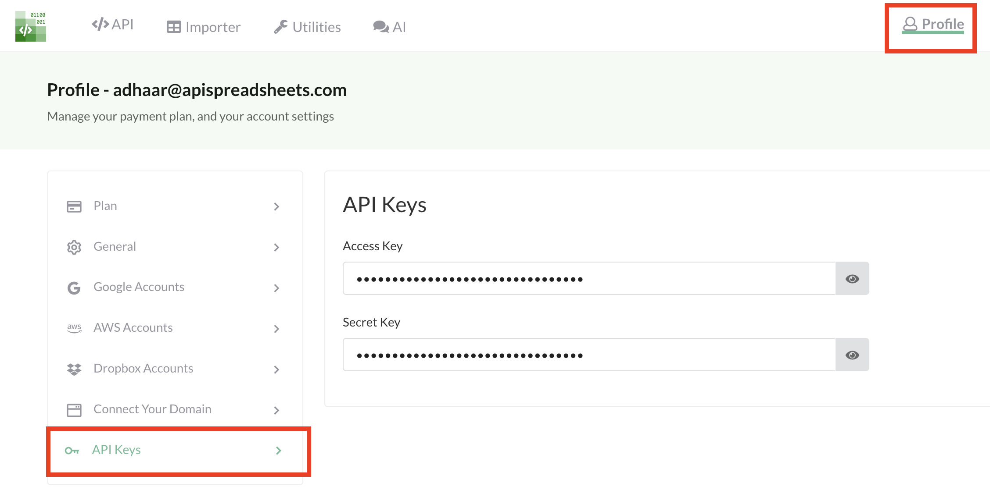Click the General gear icon
The width and height of the screenshot is (990, 497).
(74, 247)
